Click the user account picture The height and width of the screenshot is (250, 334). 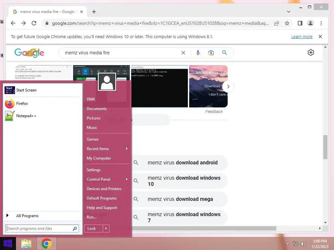[x=107, y=82]
